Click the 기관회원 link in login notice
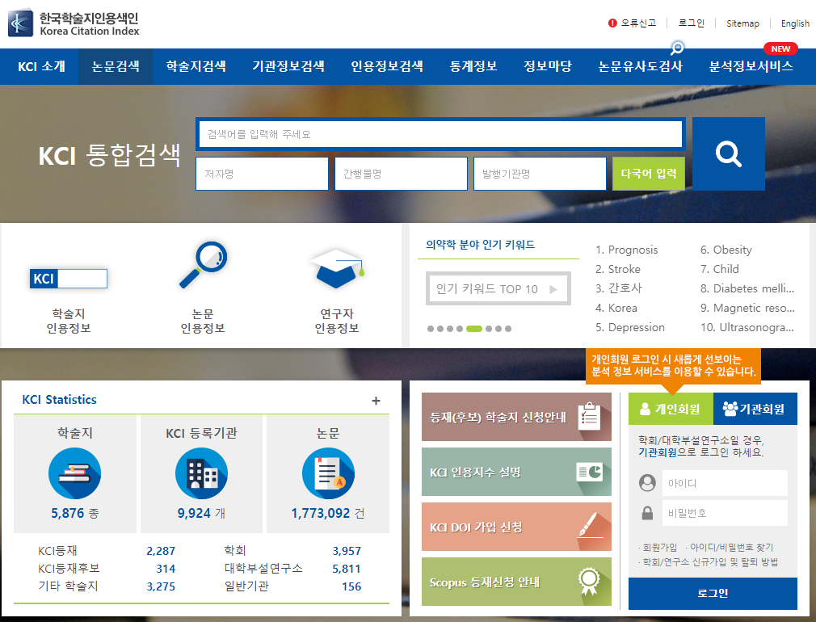Screen dimensions: 816x622 [x=658, y=453]
